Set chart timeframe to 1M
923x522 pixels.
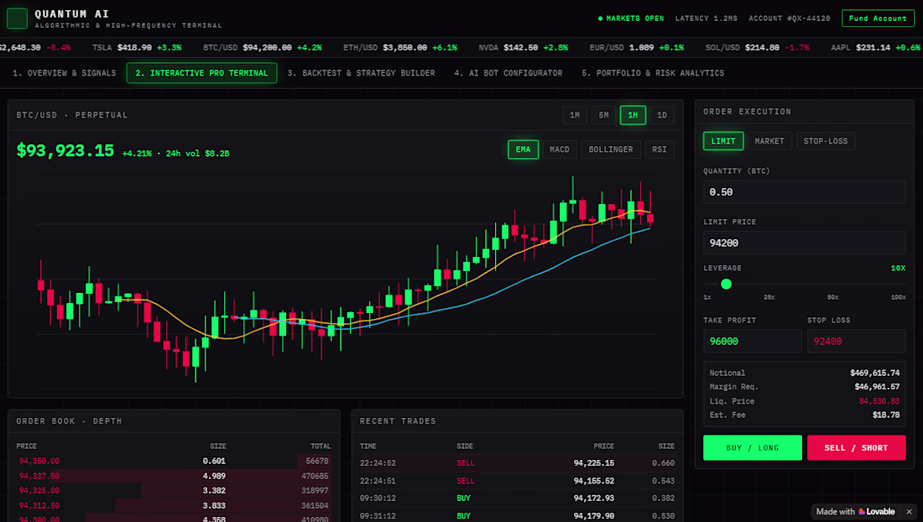pos(575,115)
